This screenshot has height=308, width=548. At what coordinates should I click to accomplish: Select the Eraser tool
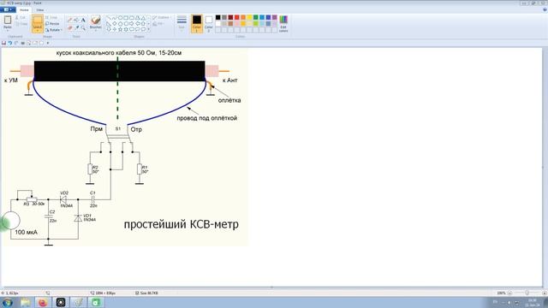pyautogui.click(x=70, y=27)
